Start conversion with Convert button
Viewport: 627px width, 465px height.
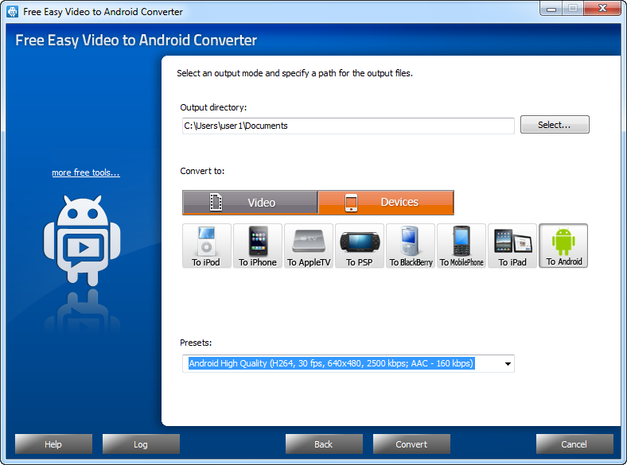click(x=411, y=444)
